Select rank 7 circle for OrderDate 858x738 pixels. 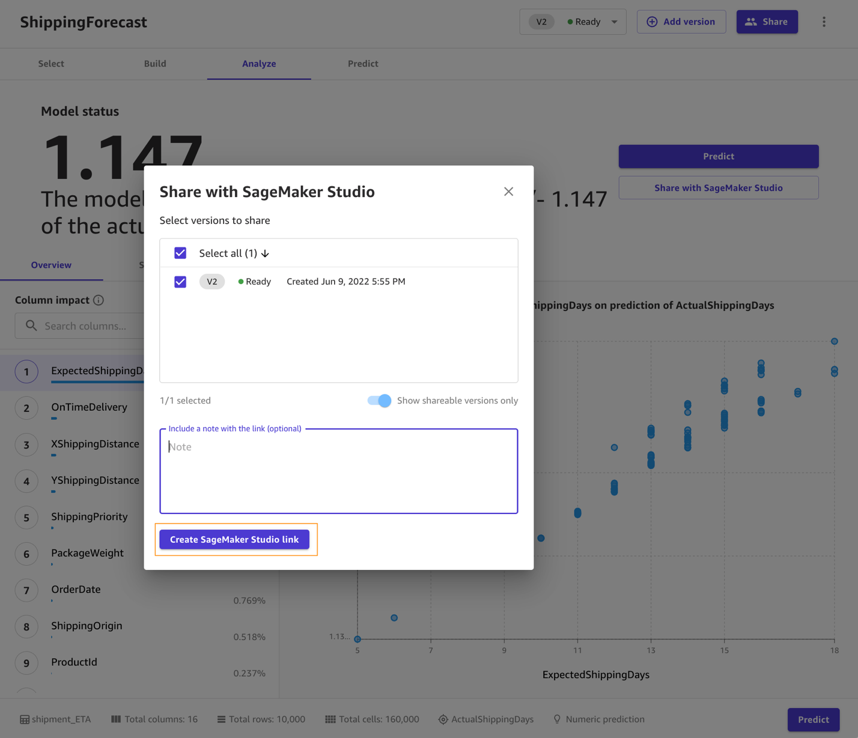click(26, 590)
